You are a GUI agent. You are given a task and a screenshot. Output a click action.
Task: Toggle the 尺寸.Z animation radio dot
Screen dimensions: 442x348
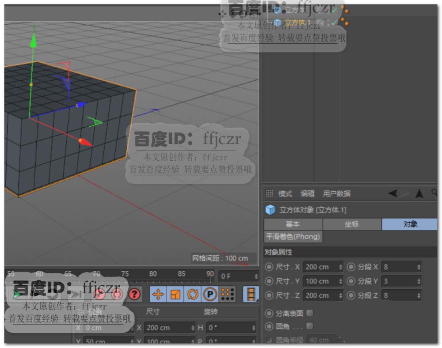click(x=269, y=295)
